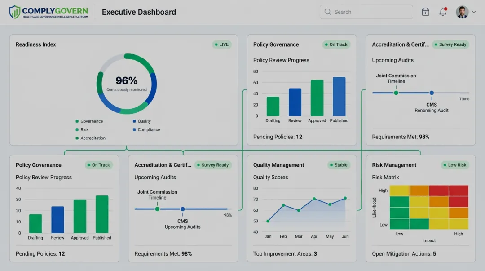The height and width of the screenshot is (271, 485).
Task: Click the Jan data point on Quality Scores
Action: tap(268, 221)
